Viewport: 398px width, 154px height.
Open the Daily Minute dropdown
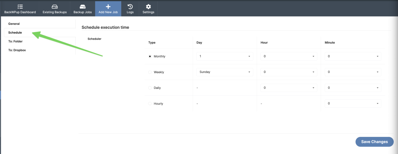click(x=353, y=88)
